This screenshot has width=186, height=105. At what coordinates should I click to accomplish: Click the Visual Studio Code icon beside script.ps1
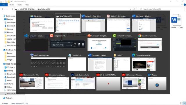(26, 36)
